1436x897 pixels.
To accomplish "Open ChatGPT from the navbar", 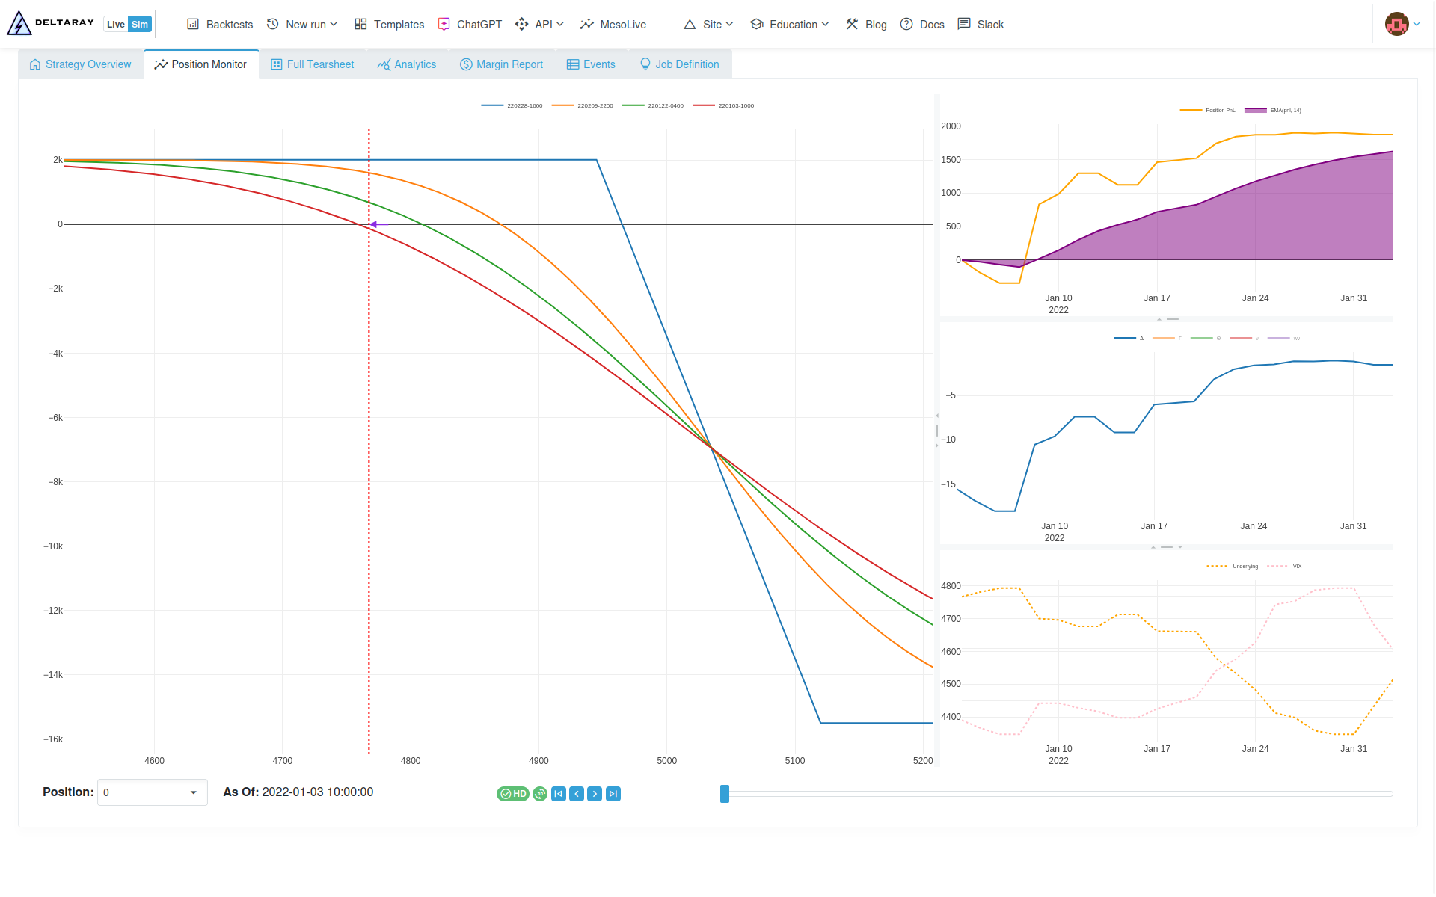I will pyautogui.click(x=470, y=25).
